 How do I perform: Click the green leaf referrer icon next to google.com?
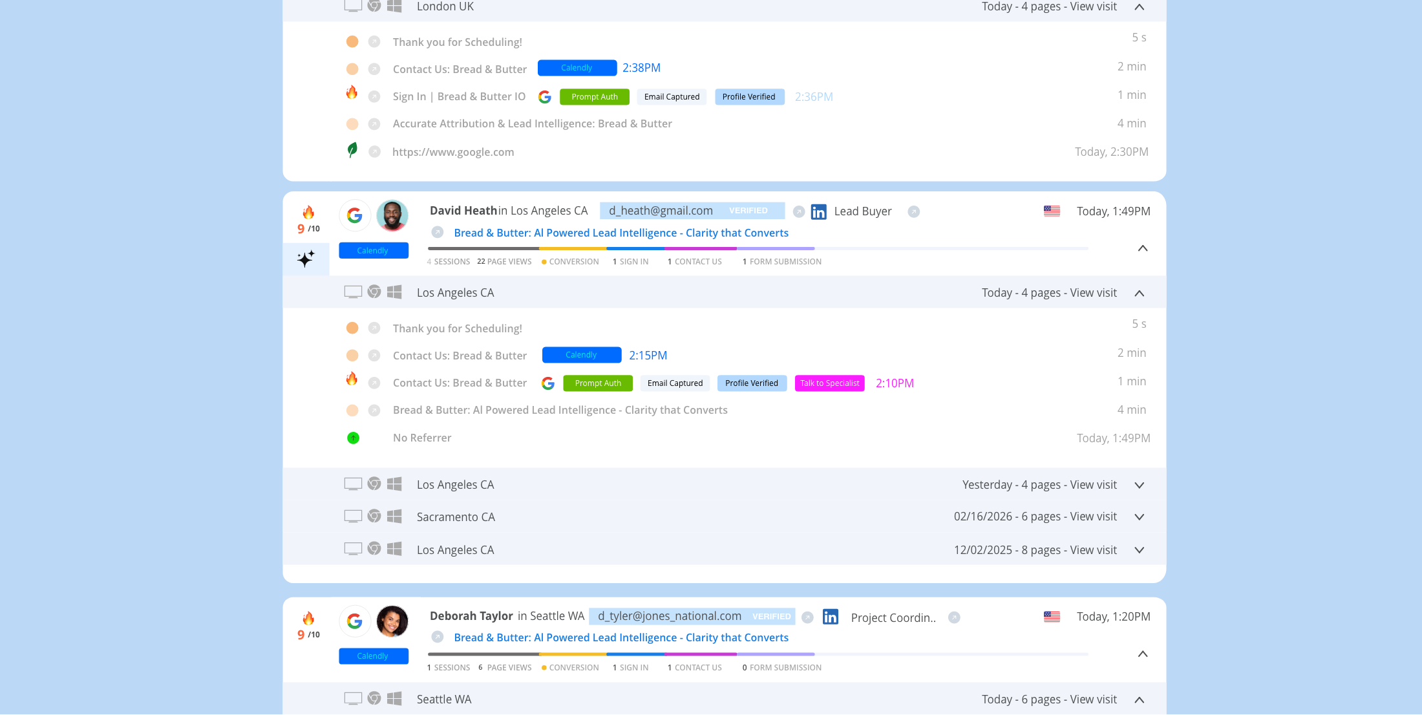[352, 151]
